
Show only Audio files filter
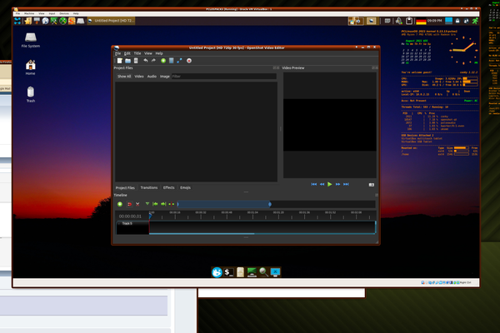[x=152, y=76]
